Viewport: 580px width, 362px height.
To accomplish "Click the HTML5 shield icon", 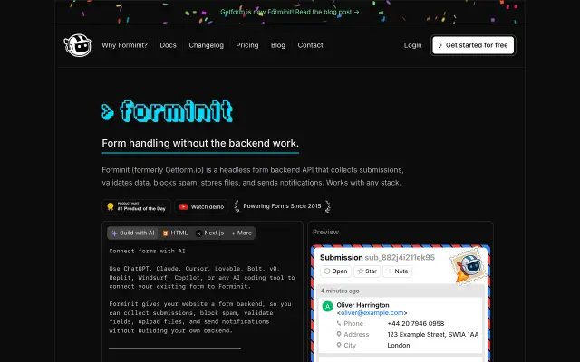I will 165,233.
